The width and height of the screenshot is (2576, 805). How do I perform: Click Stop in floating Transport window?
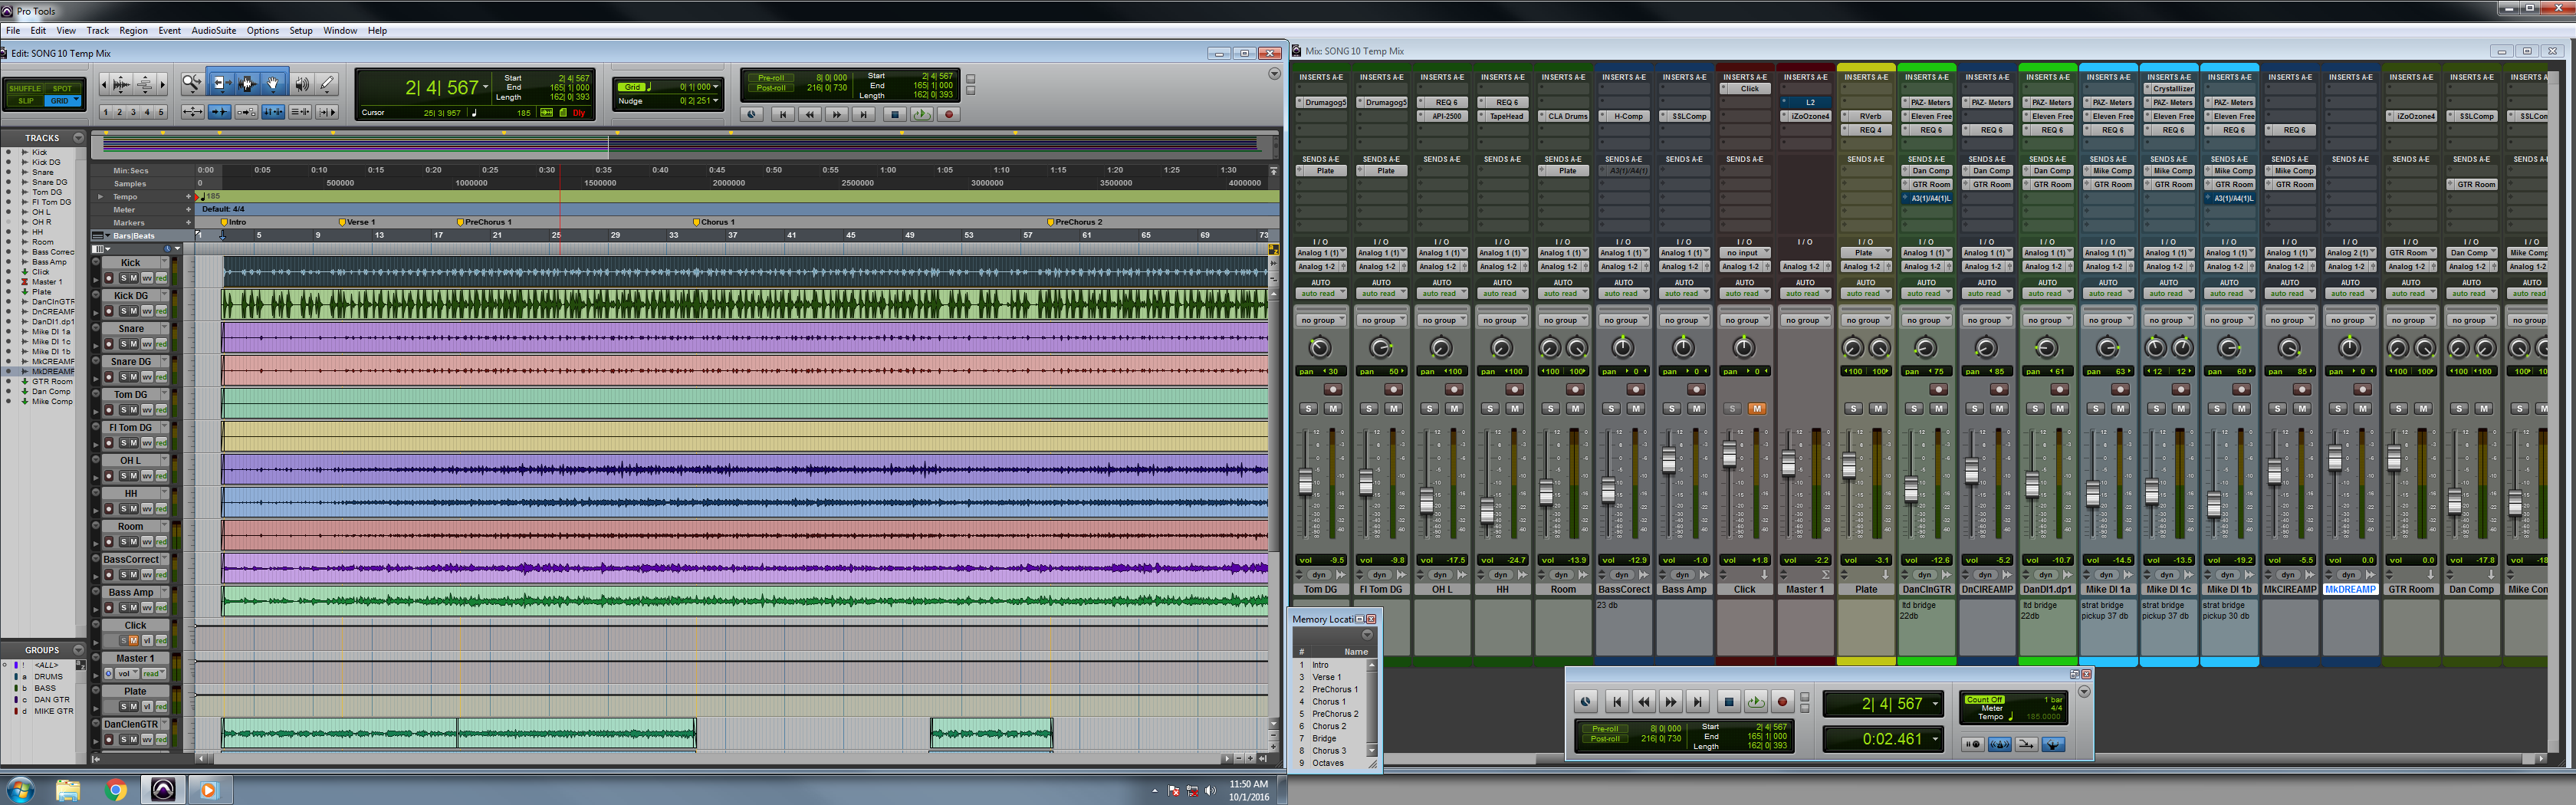pyautogui.click(x=1729, y=702)
